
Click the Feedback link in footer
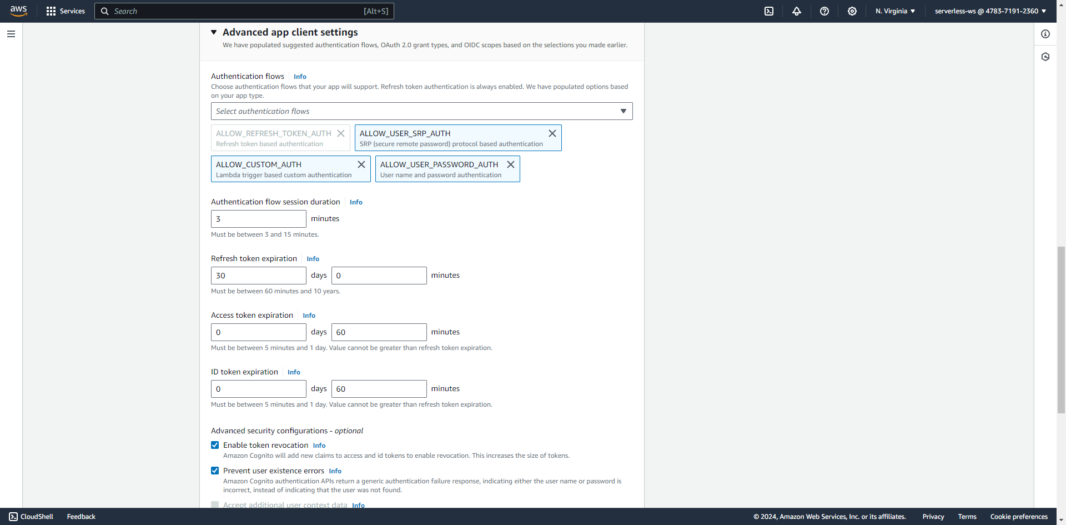[81, 517]
